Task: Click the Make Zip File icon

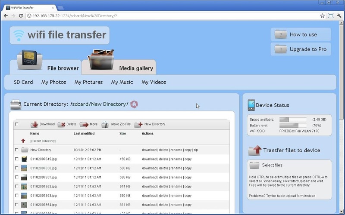Action: [x=105, y=124]
